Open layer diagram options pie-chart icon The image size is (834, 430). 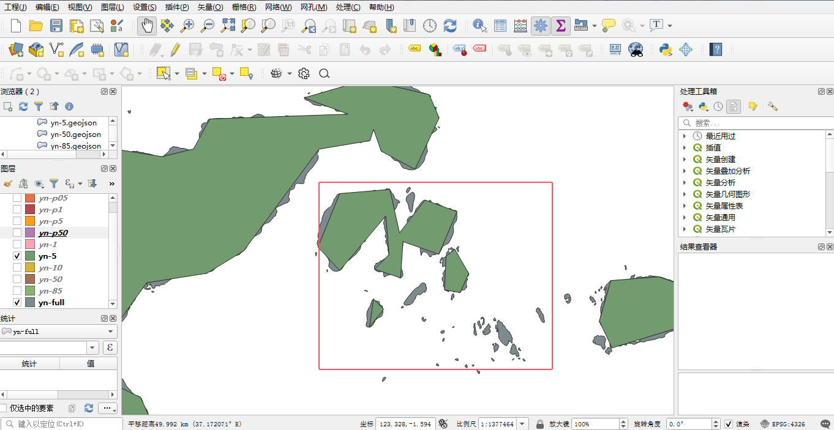coord(435,50)
